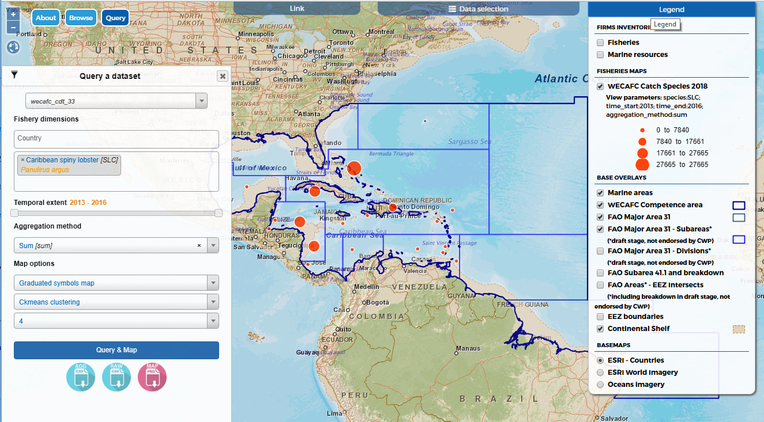
Task: Download aggregated CSV with AGG icon
Action: tap(81, 377)
